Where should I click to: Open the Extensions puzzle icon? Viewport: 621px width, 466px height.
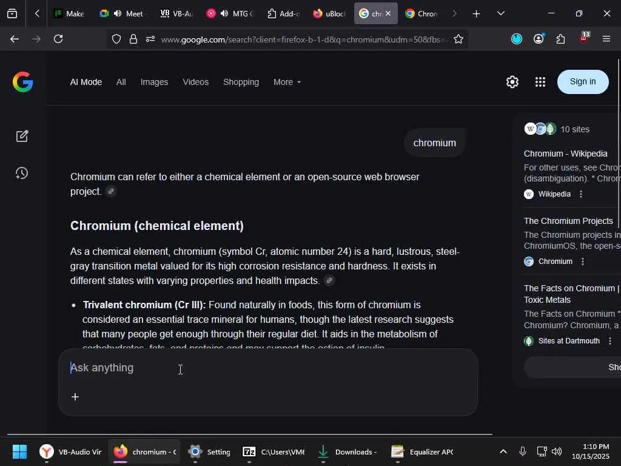561,39
